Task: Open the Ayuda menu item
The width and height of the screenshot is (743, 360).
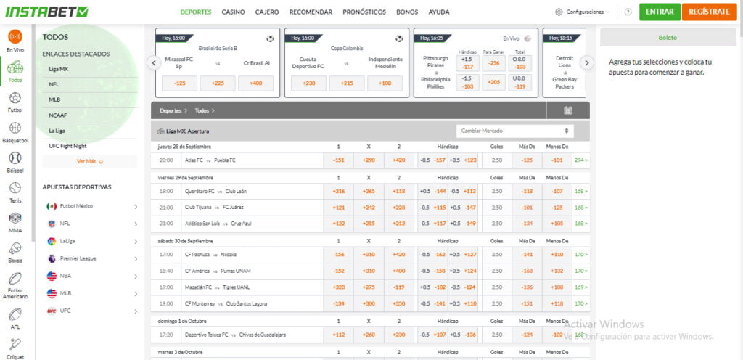Action: tap(439, 12)
